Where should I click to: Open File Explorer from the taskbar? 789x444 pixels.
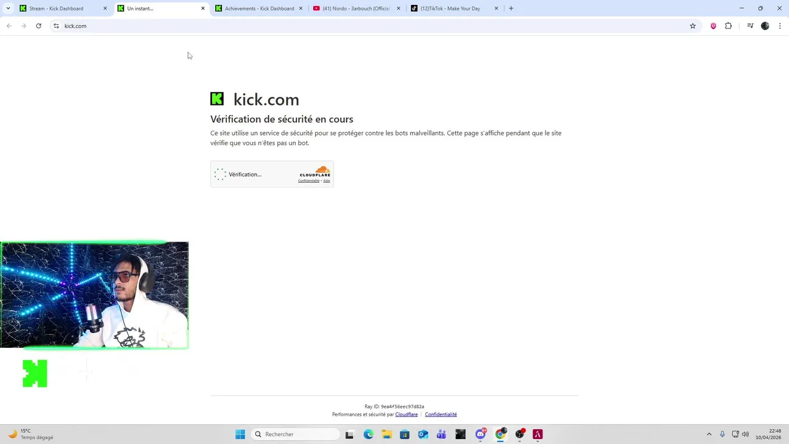[386, 434]
